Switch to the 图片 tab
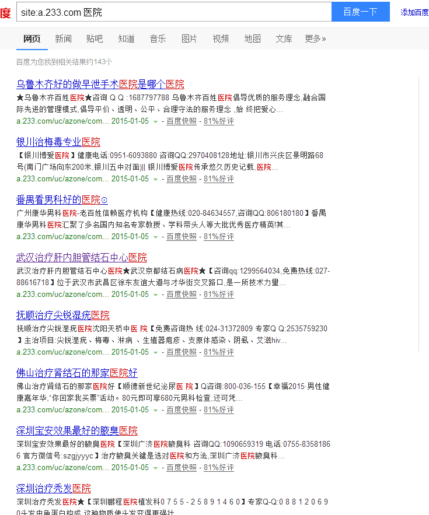The height and width of the screenshot is (515, 429). pos(189,38)
